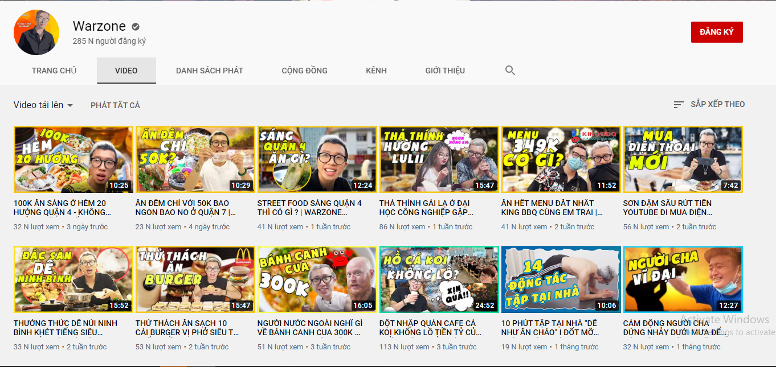Open the GIỚI THIỆU tab
776x367 pixels.
click(x=445, y=71)
